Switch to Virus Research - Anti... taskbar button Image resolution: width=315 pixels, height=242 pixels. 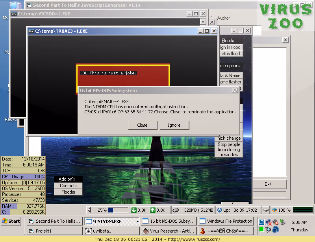169,231
